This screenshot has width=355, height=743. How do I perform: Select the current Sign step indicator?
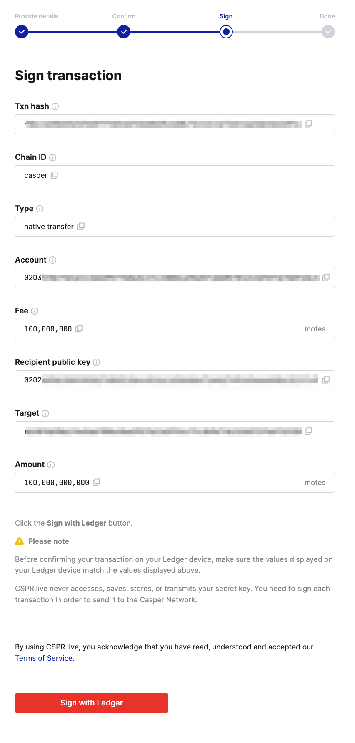point(226,32)
